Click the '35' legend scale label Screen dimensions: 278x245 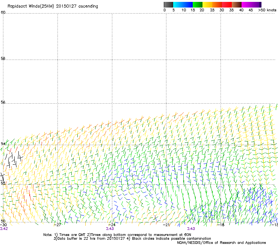click(x=231, y=10)
